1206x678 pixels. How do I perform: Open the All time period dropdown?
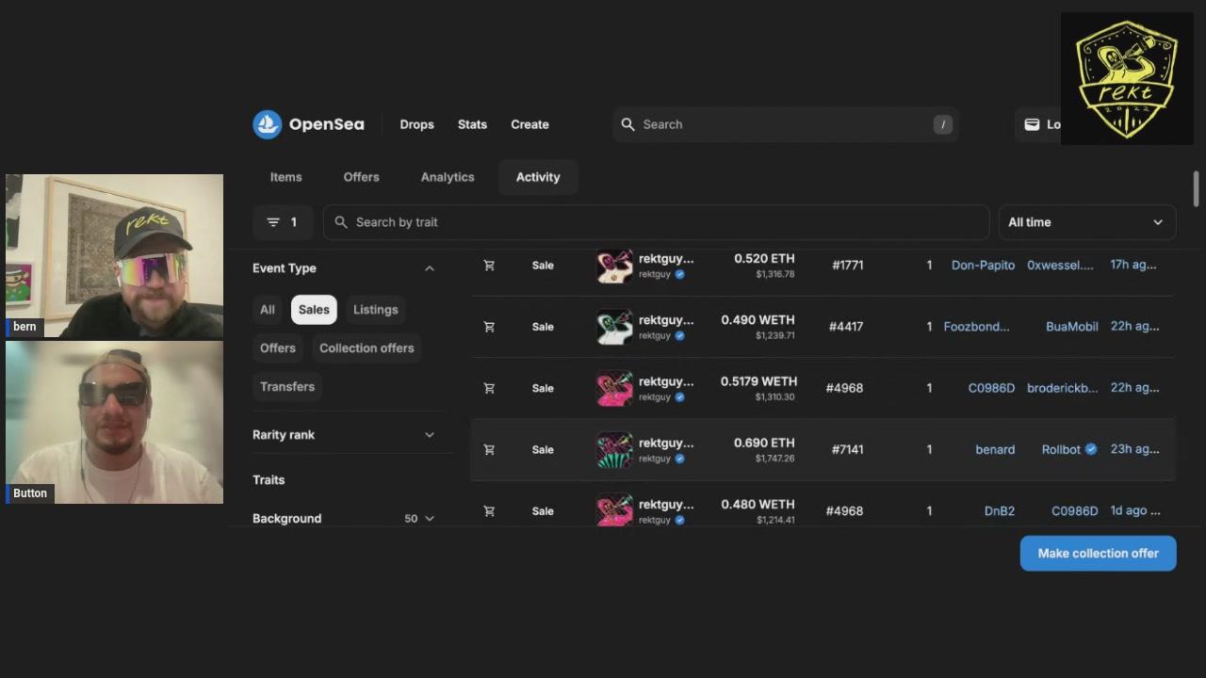[x=1085, y=222]
